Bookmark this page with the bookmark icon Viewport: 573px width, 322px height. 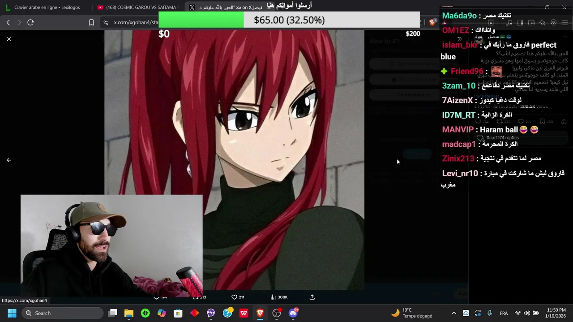pyautogui.click(x=91, y=22)
